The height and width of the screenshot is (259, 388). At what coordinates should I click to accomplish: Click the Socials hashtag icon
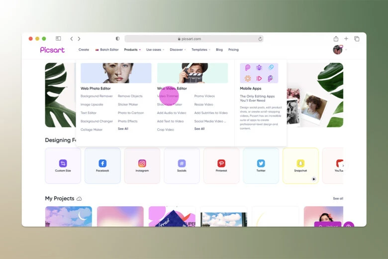pos(182,163)
